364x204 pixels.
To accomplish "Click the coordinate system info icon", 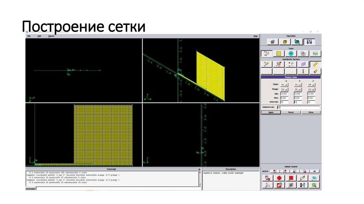I will pyautogui.click(x=303, y=71).
